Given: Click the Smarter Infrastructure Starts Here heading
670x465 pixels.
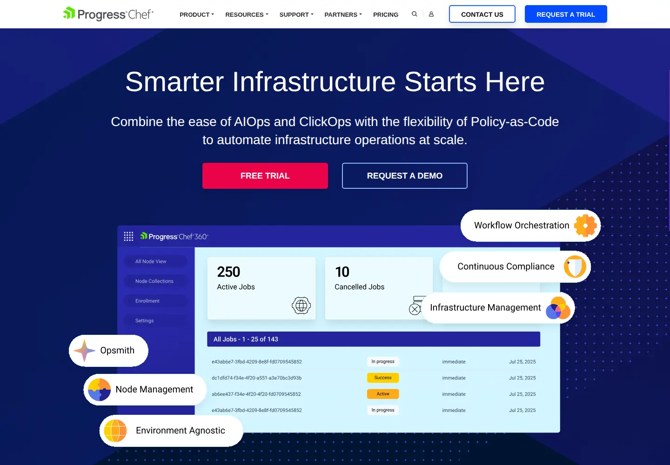Looking at the screenshot, I should (x=335, y=82).
